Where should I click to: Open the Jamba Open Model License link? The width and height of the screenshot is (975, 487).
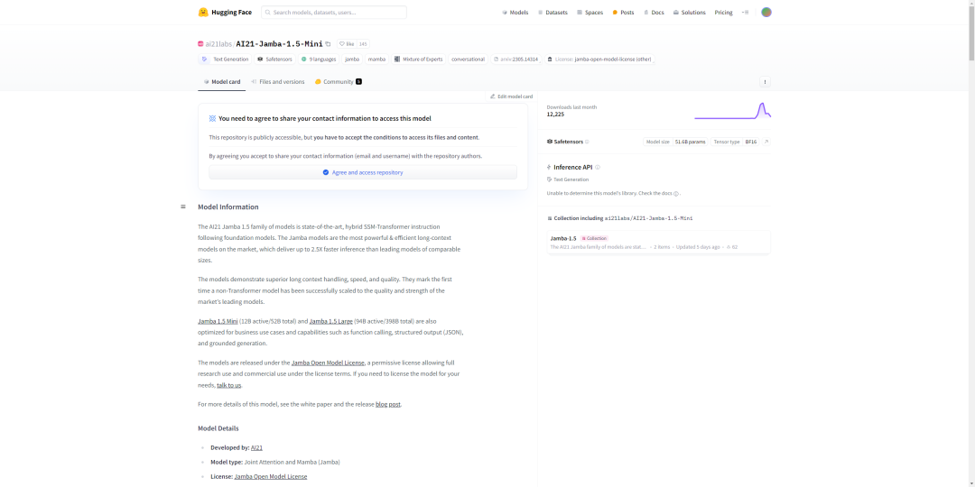(x=328, y=363)
